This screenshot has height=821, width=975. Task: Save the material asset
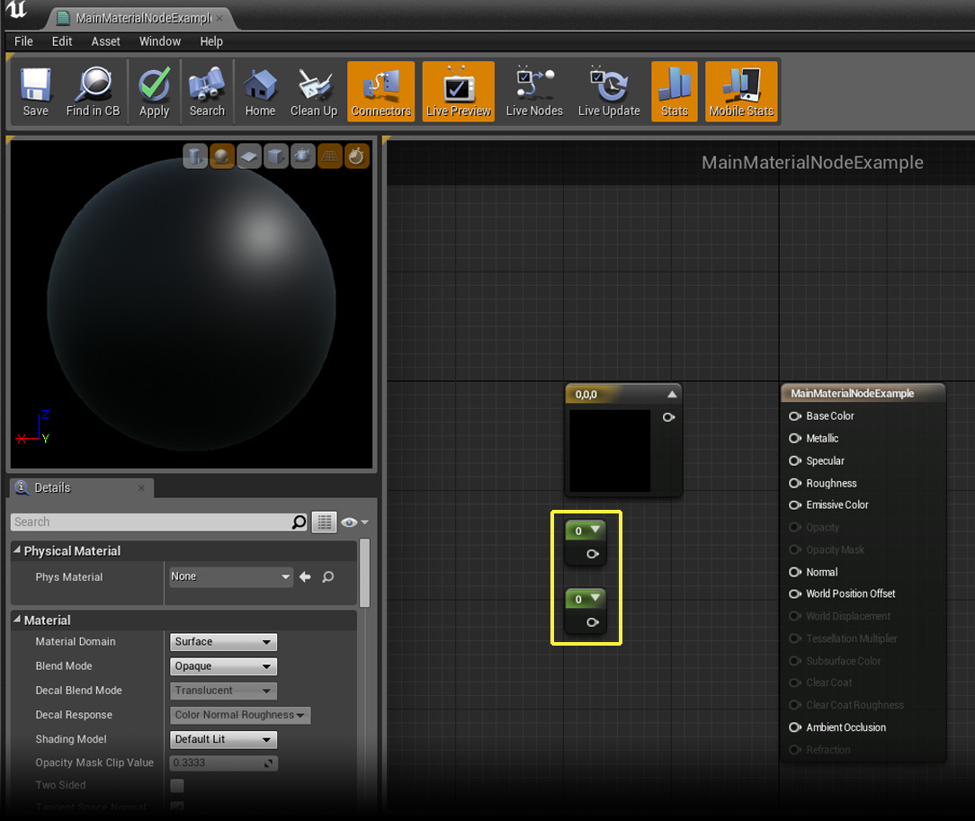(35, 91)
